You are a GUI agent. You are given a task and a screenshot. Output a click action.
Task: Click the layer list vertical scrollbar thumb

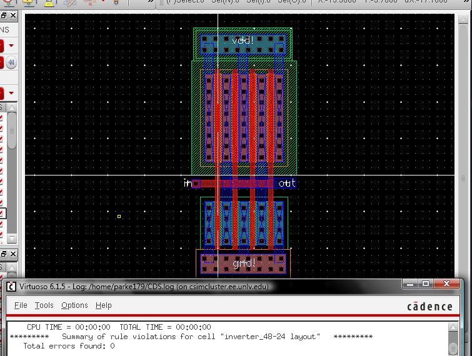pos(12,131)
